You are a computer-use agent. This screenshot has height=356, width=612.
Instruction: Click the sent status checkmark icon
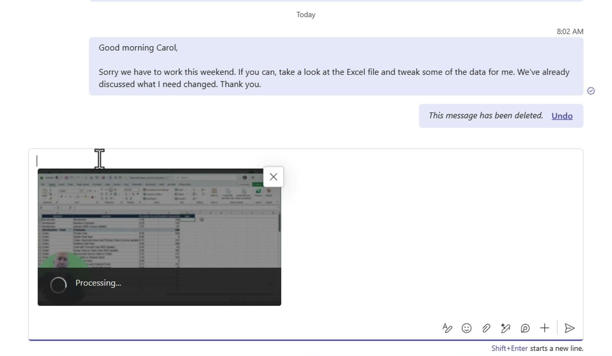click(591, 91)
